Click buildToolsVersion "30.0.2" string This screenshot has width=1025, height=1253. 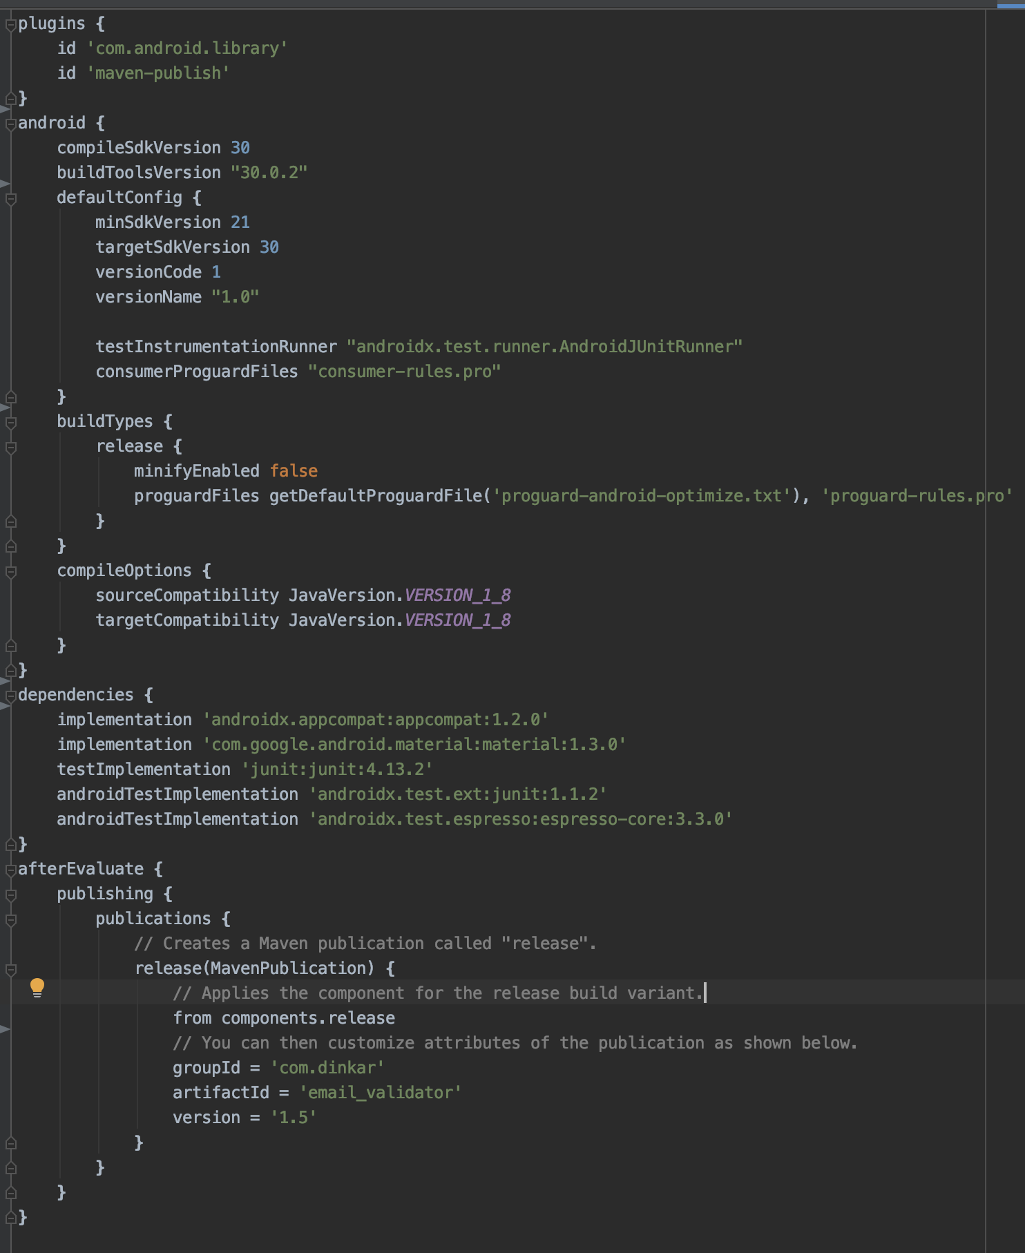click(x=269, y=173)
